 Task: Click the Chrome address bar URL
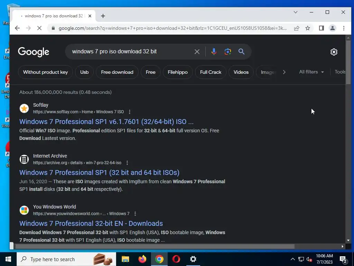[x=173, y=28]
